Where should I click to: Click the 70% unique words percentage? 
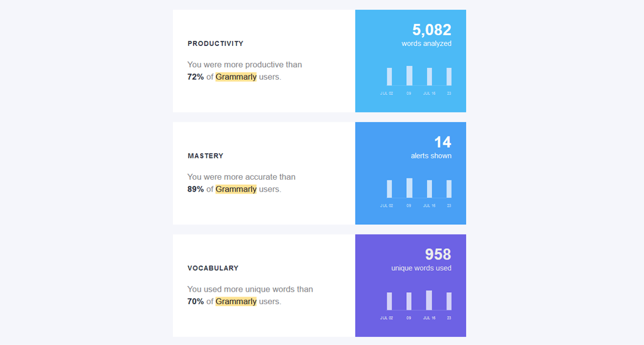[x=196, y=302]
